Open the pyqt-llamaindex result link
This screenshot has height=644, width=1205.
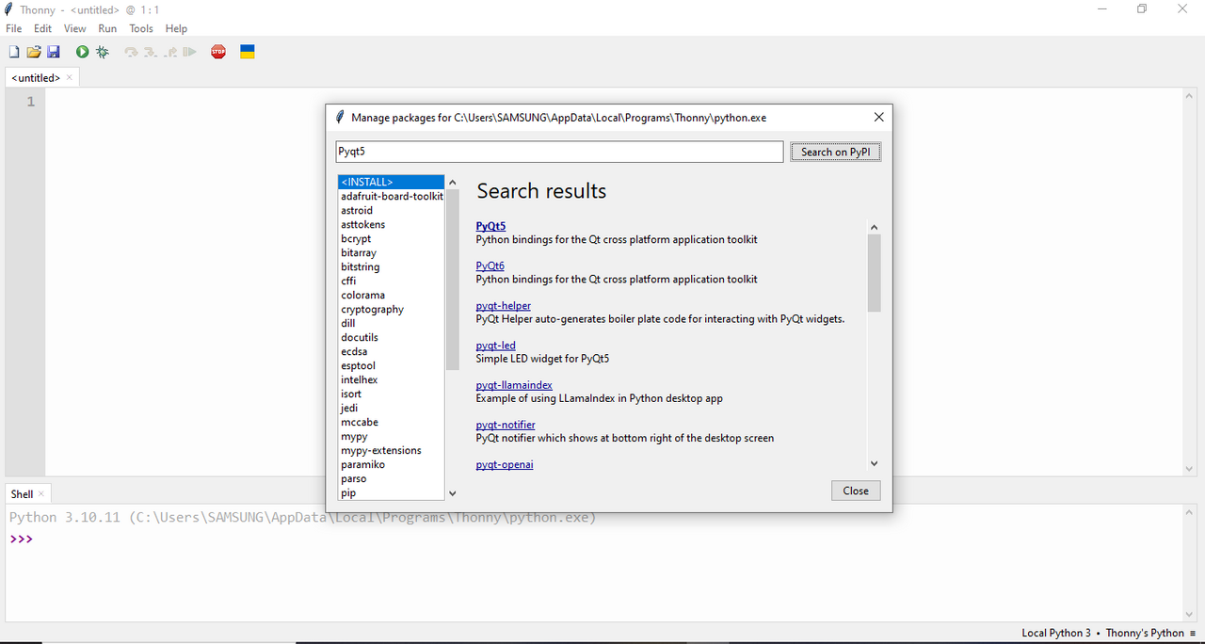[514, 385]
